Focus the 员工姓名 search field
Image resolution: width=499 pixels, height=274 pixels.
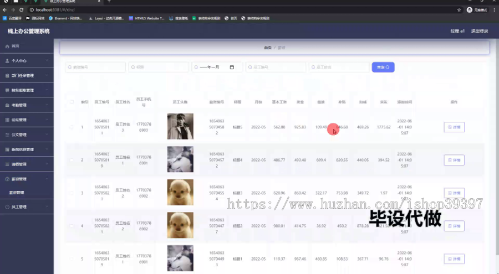pos(339,67)
